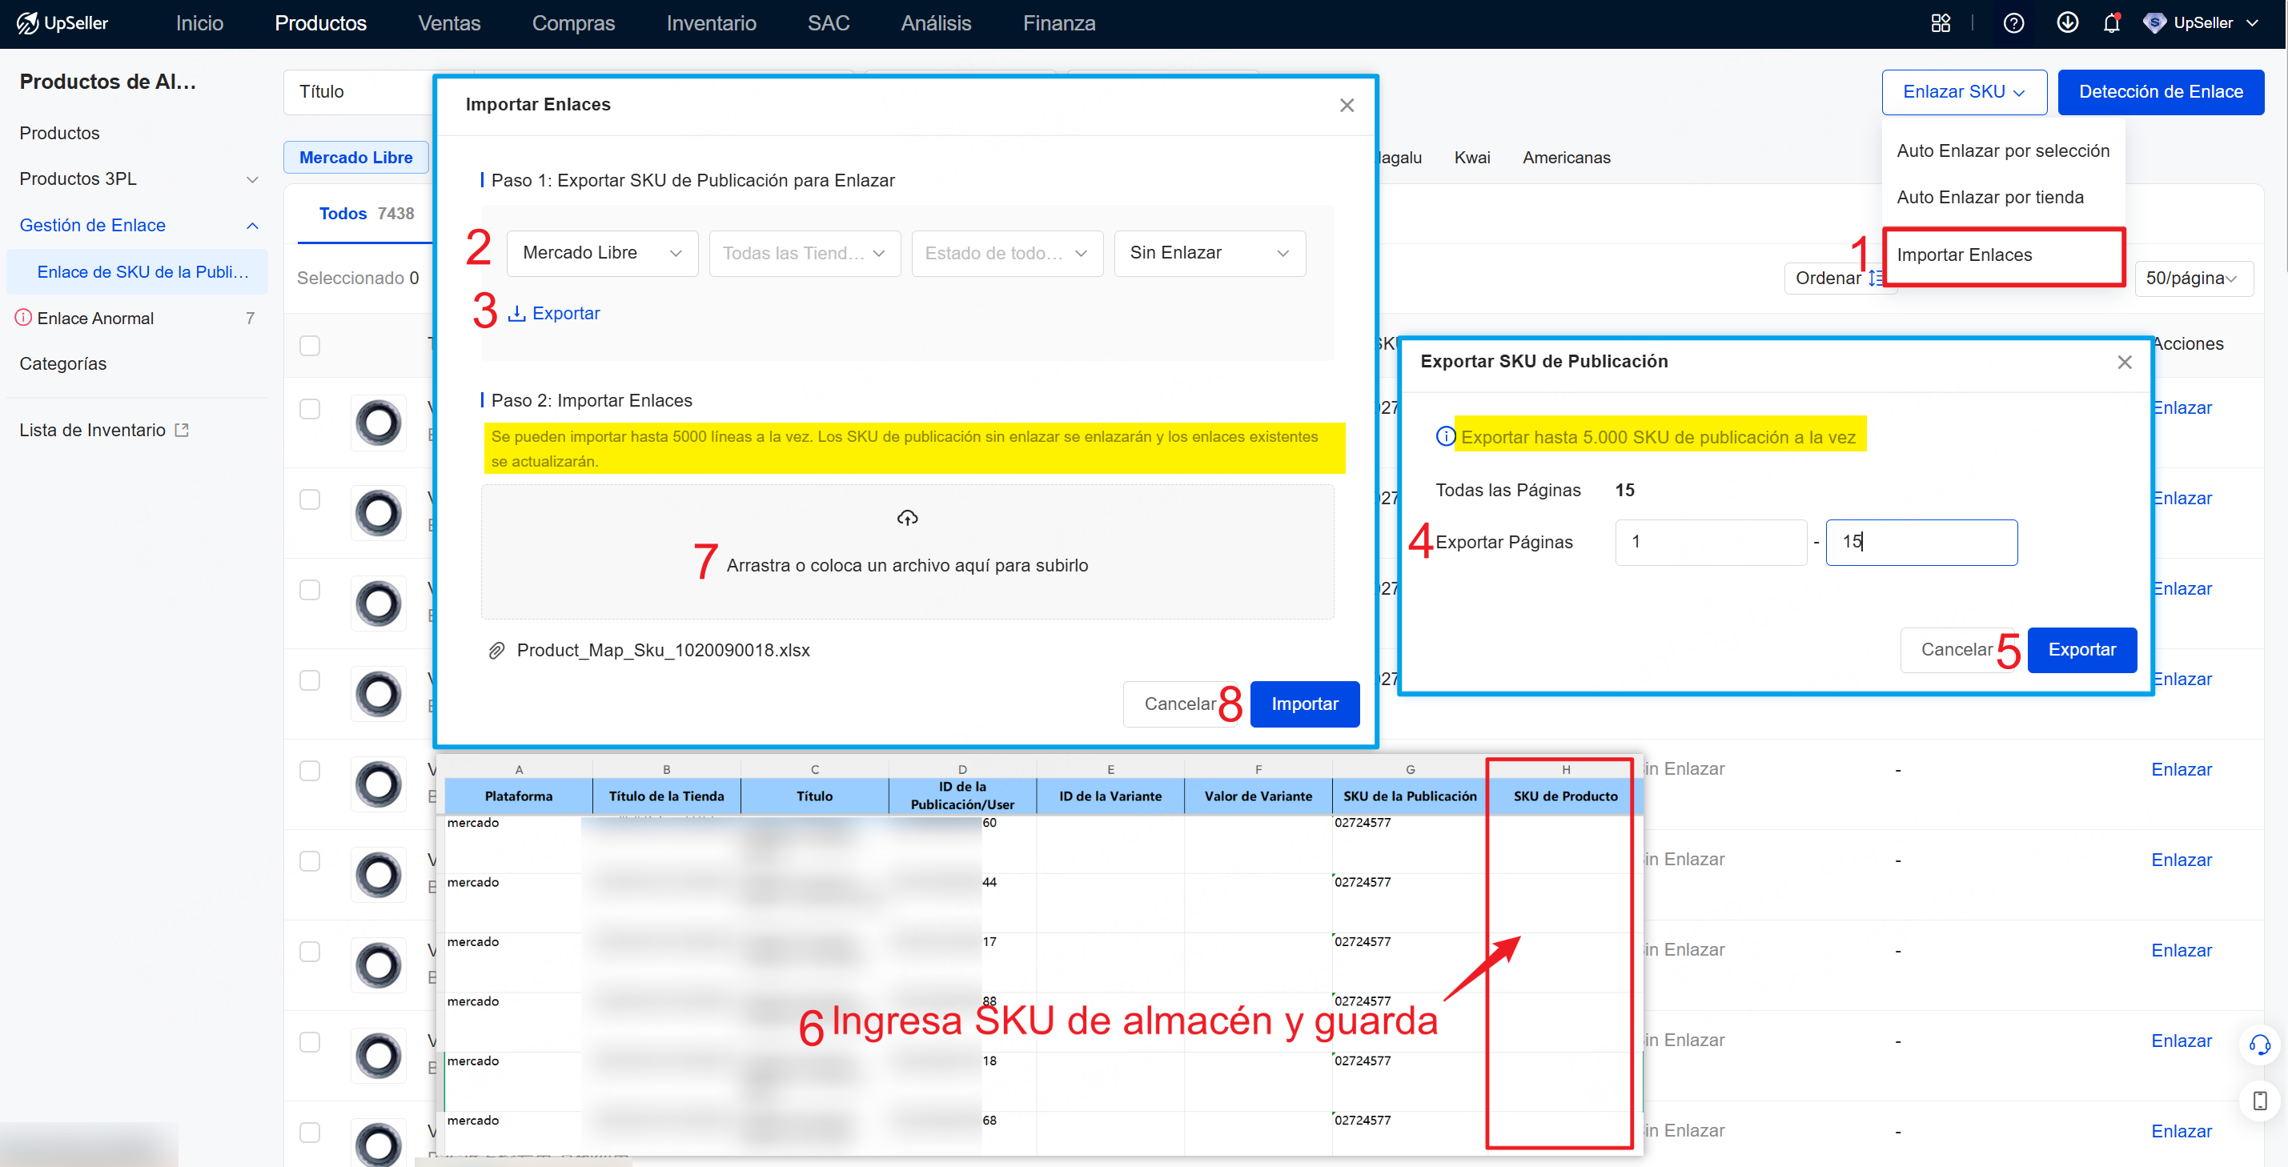Open the Mercado Libre platform dropdown
This screenshot has width=2288, height=1167.
click(602, 253)
